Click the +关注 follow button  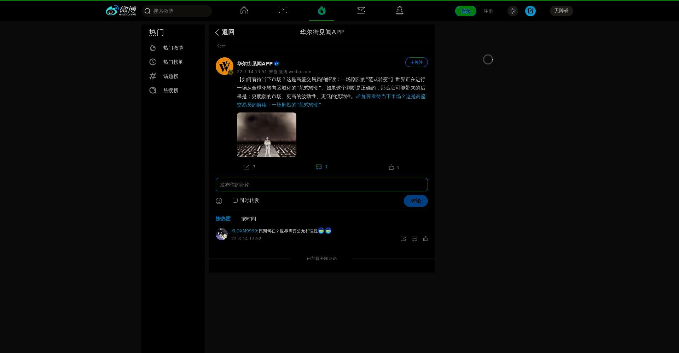tap(416, 62)
